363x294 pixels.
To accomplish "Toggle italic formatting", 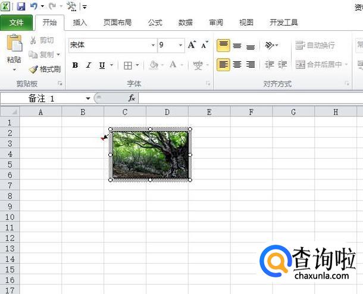I will point(89,65).
